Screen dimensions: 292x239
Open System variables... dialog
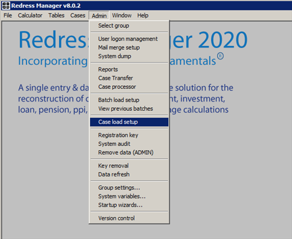(x=129, y=196)
